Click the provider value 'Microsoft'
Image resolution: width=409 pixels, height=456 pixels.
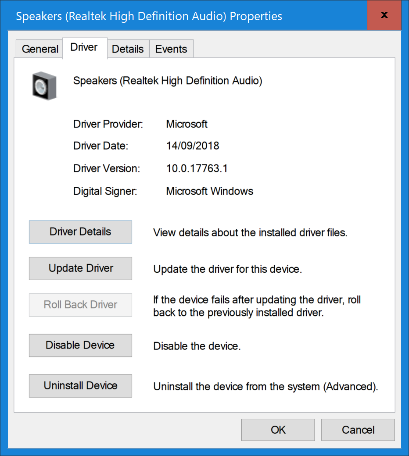click(187, 124)
